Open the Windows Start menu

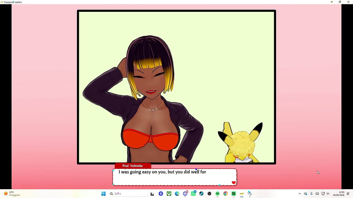(x=103, y=194)
